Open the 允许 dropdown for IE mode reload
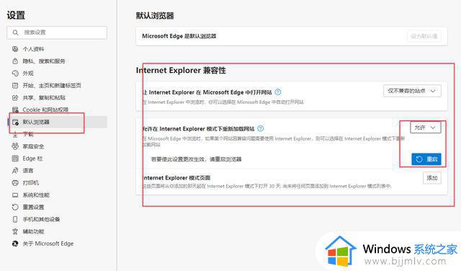The width and height of the screenshot is (461, 271). point(426,128)
